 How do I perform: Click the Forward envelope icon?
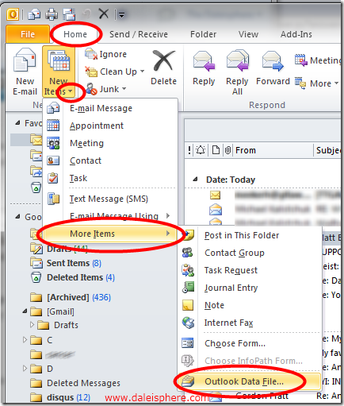coord(273,61)
